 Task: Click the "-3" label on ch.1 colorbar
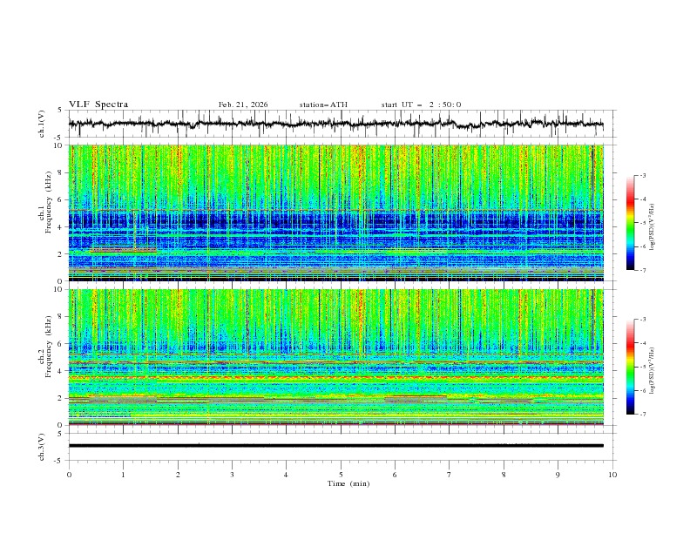pyautogui.click(x=642, y=175)
